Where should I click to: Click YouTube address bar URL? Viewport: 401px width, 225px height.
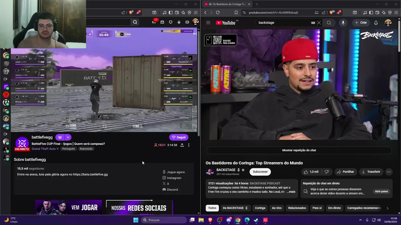pos(273,12)
